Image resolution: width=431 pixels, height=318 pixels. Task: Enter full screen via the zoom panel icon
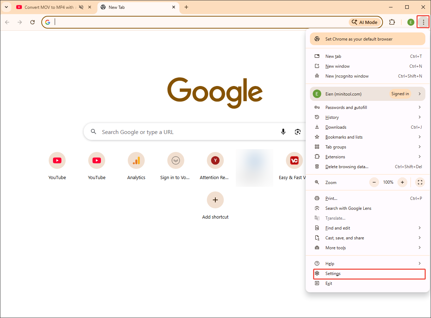click(x=420, y=182)
